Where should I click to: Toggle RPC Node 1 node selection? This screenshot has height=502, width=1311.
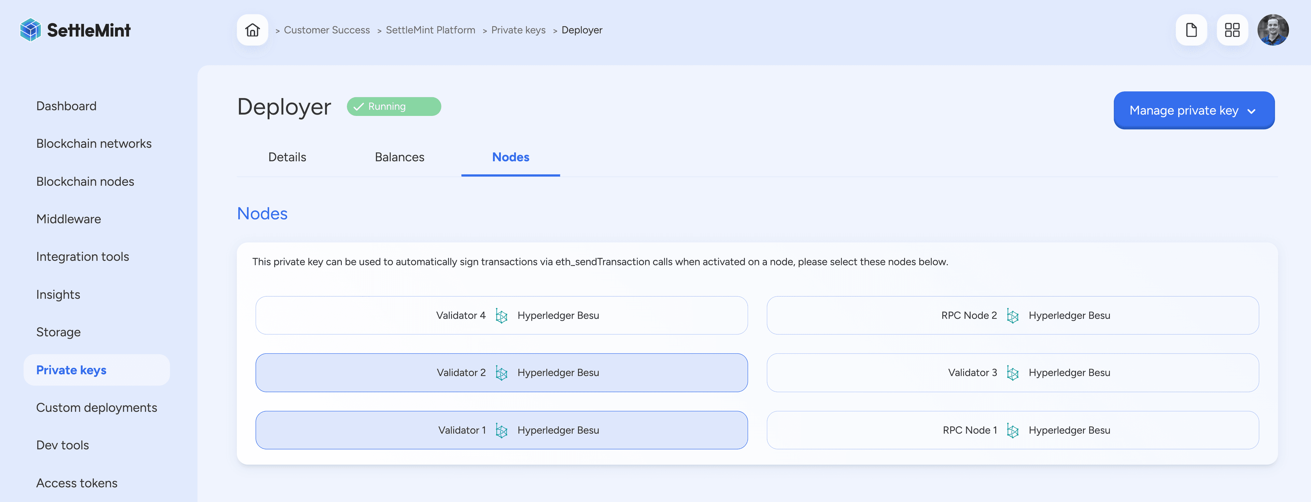[1013, 430]
